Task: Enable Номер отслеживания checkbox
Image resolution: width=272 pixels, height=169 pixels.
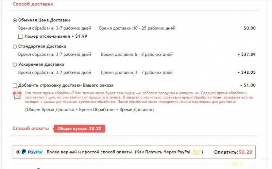Action: (x=20, y=37)
